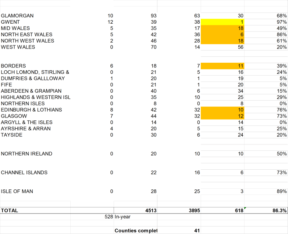288x234 pixels.
Task: Select the 50% cell in NORTHERN IRELAND row
Action: (x=266, y=154)
